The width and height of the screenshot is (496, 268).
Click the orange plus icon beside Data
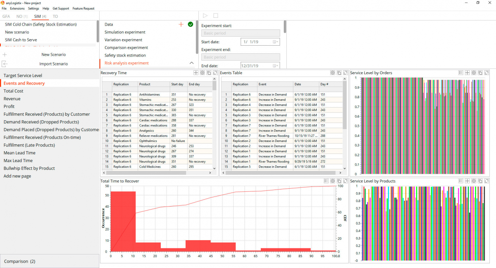pos(181,24)
